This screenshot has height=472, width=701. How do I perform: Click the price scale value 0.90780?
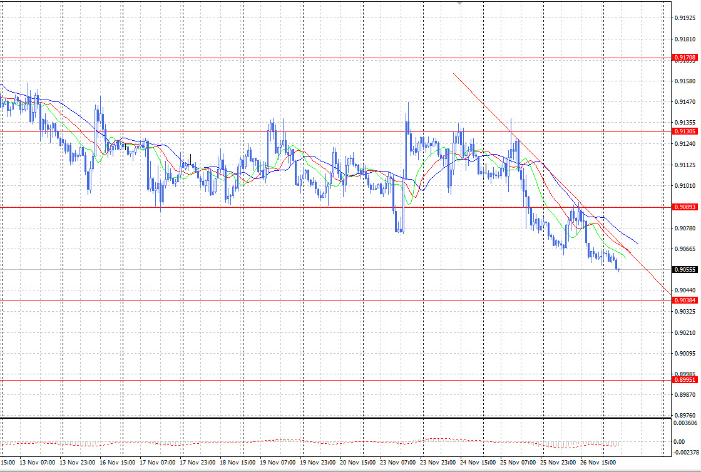[685, 228]
